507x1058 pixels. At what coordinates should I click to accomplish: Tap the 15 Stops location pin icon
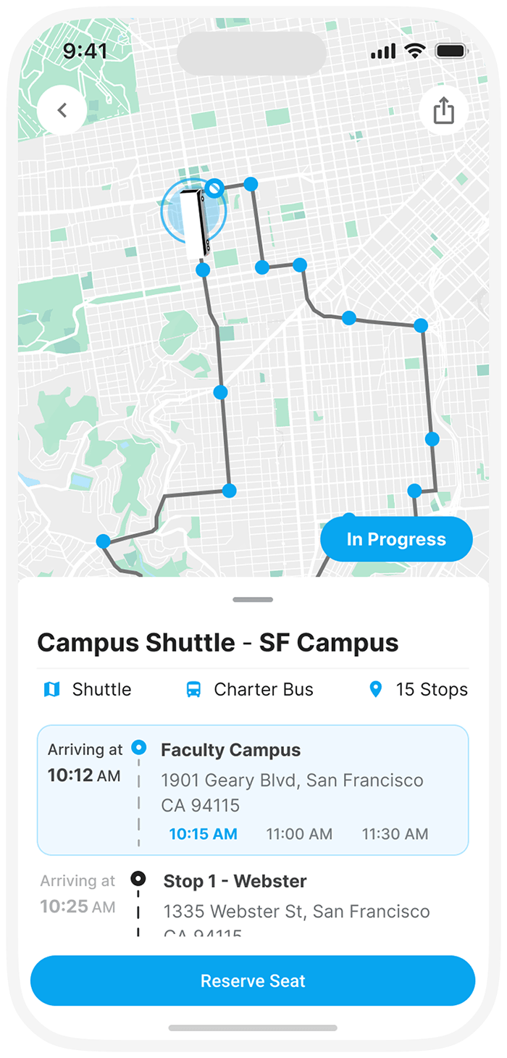[375, 689]
